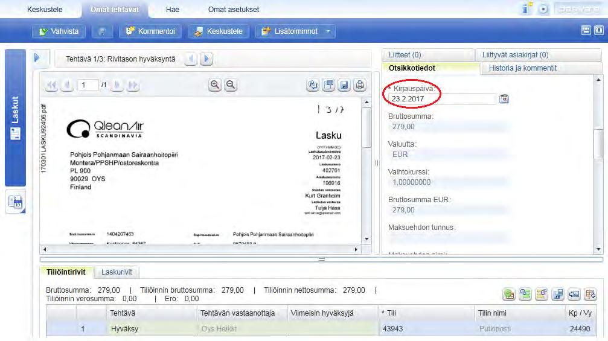This screenshot has width=608, height=341.
Task: Select the Tiliöintirivit tab
Action: click(66, 272)
